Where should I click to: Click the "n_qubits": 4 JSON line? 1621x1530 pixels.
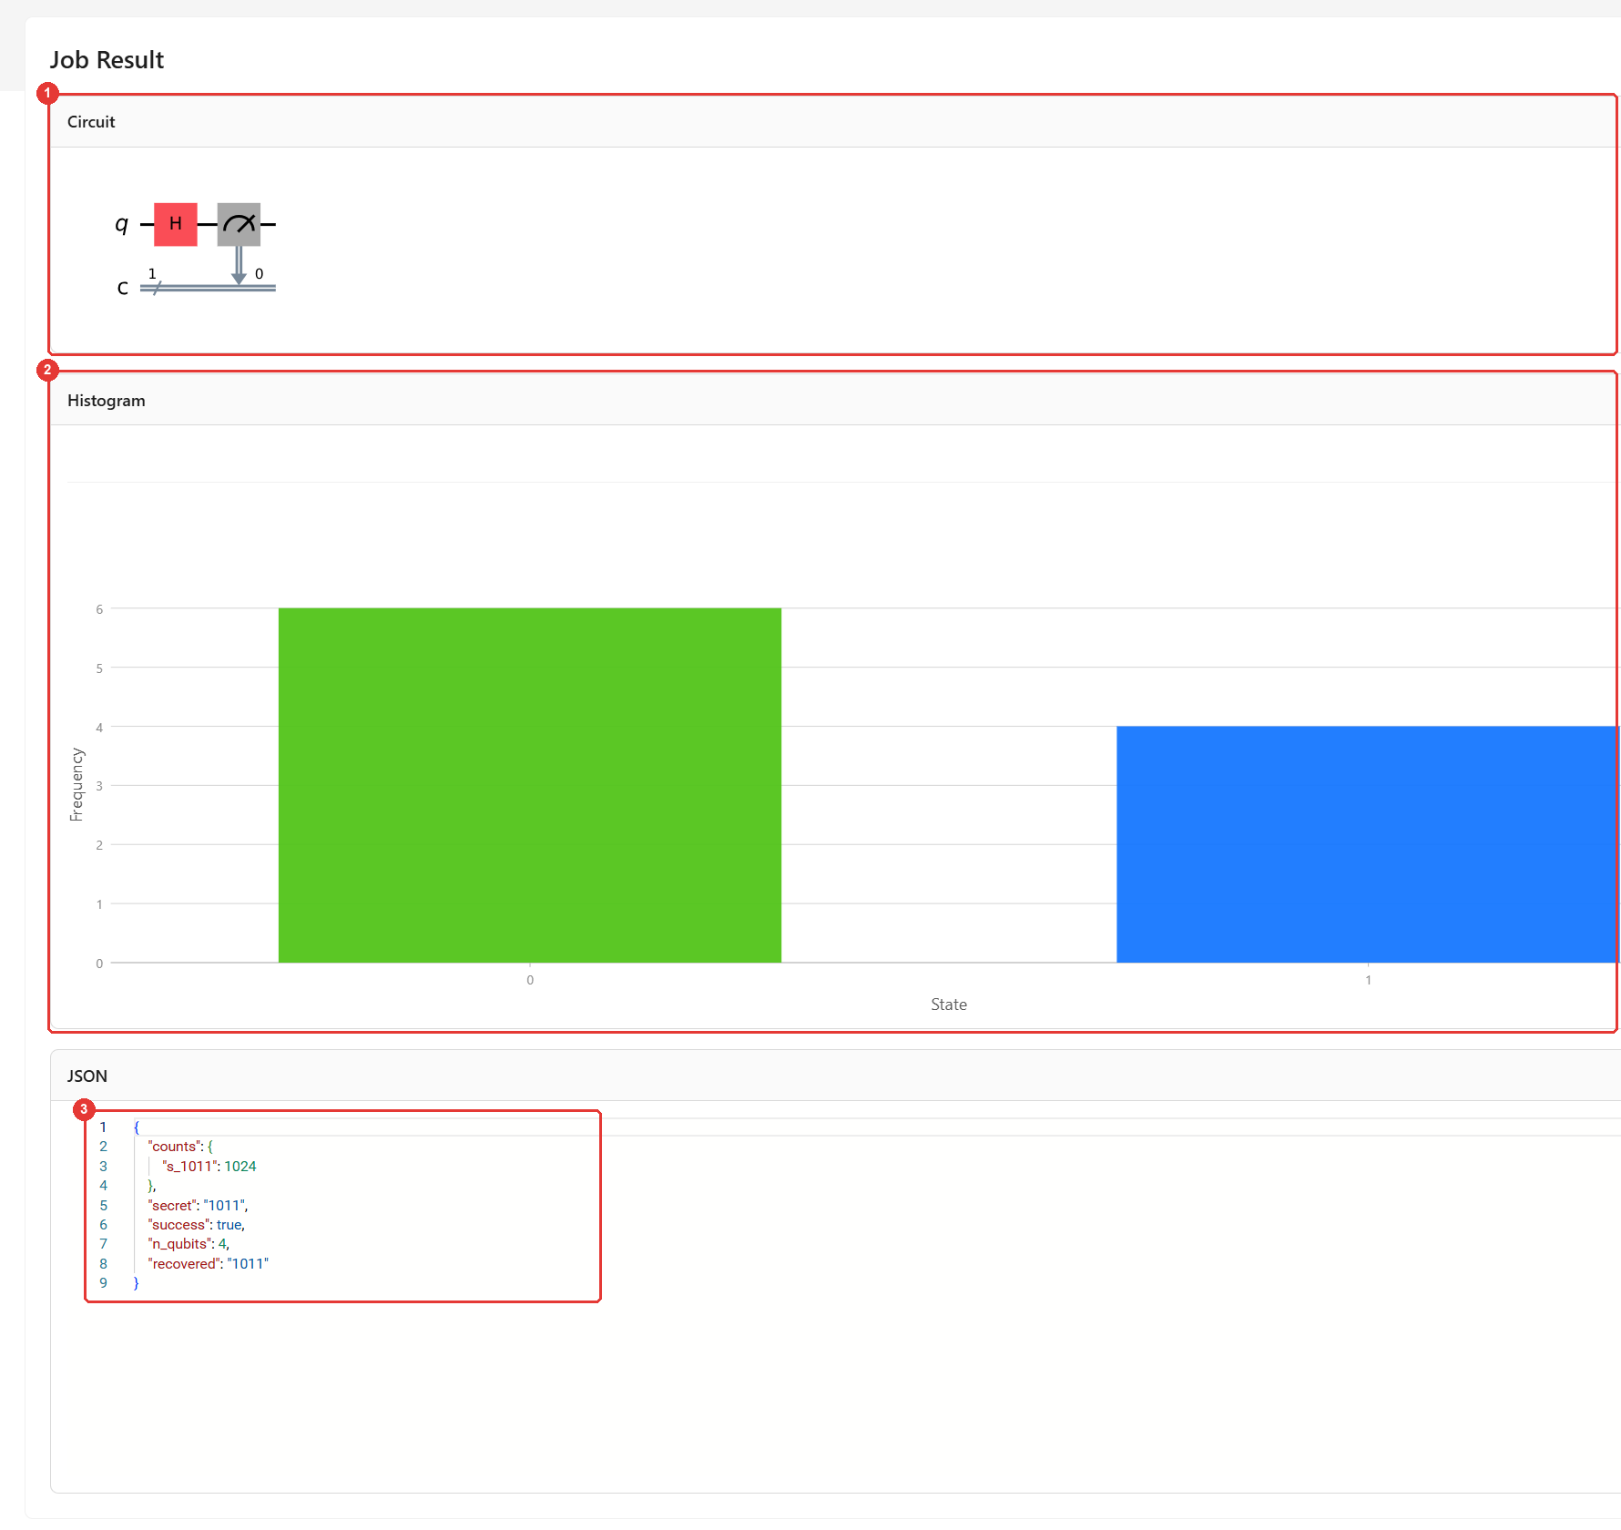(189, 1244)
